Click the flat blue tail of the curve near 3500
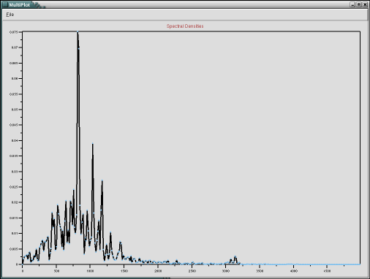This screenshot has height=279, width=370. [x=260, y=264]
